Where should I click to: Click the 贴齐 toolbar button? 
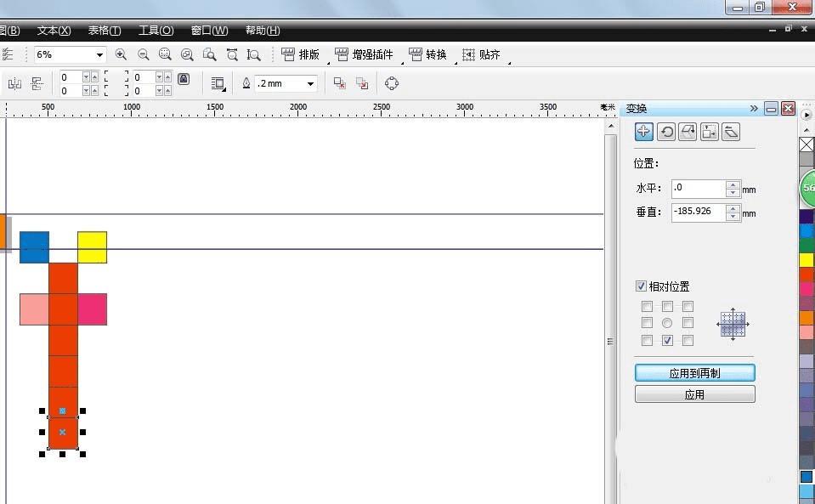(x=481, y=54)
